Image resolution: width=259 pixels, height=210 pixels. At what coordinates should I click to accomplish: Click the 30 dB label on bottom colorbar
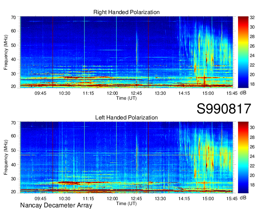click(x=252, y=127)
